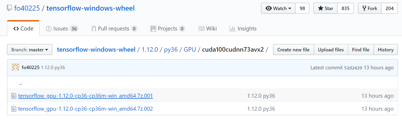Open latest commit message 1.12.0 py36
The image size is (402, 130).
pyautogui.click(x=53, y=68)
